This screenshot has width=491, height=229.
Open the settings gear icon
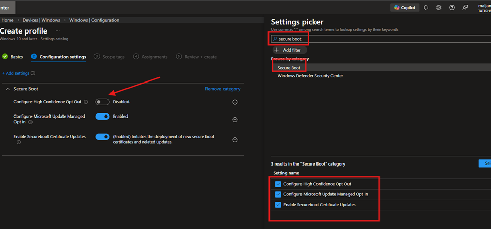(x=439, y=8)
